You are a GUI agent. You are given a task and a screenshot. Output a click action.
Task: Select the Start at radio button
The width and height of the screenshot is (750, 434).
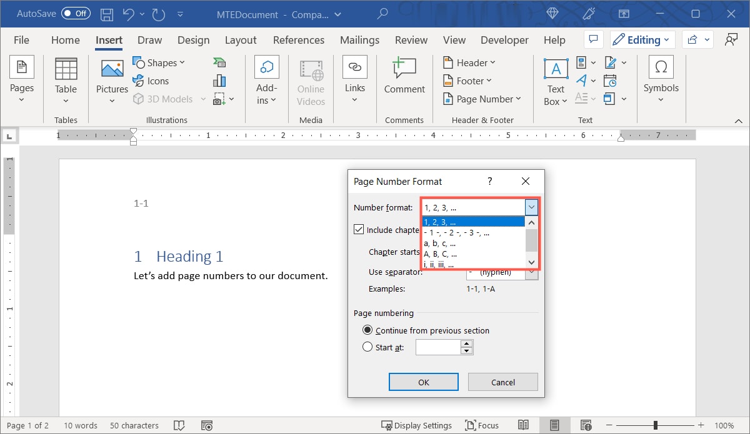coord(367,347)
